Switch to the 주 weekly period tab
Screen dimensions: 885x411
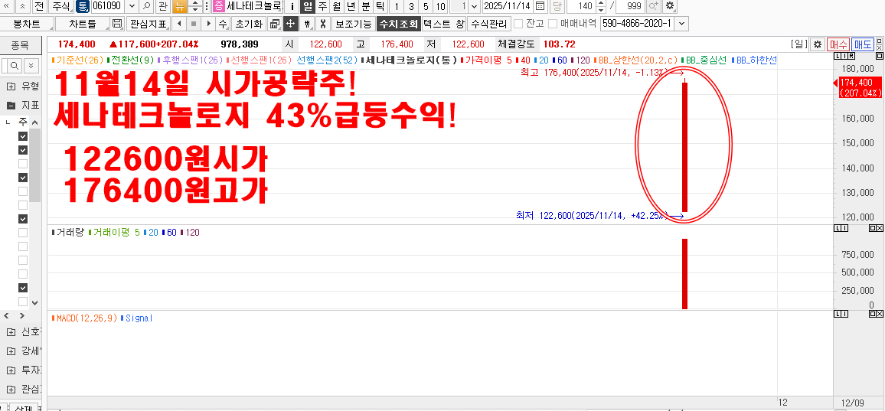click(x=322, y=6)
